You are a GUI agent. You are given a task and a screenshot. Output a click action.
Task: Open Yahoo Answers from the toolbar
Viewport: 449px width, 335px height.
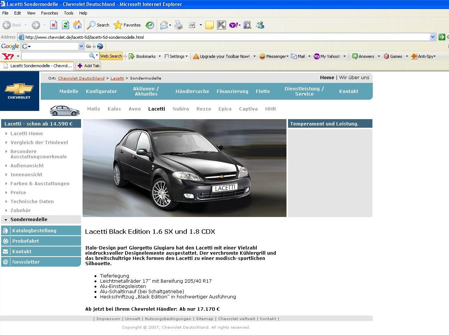tap(363, 56)
